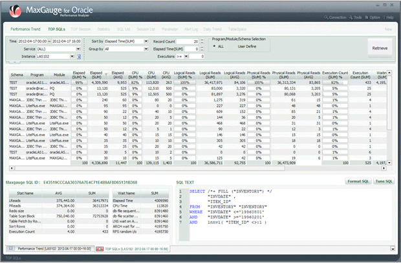The width and height of the screenshot is (401, 263).
Task: Open the Alert Log tab
Action: click(x=191, y=29)
